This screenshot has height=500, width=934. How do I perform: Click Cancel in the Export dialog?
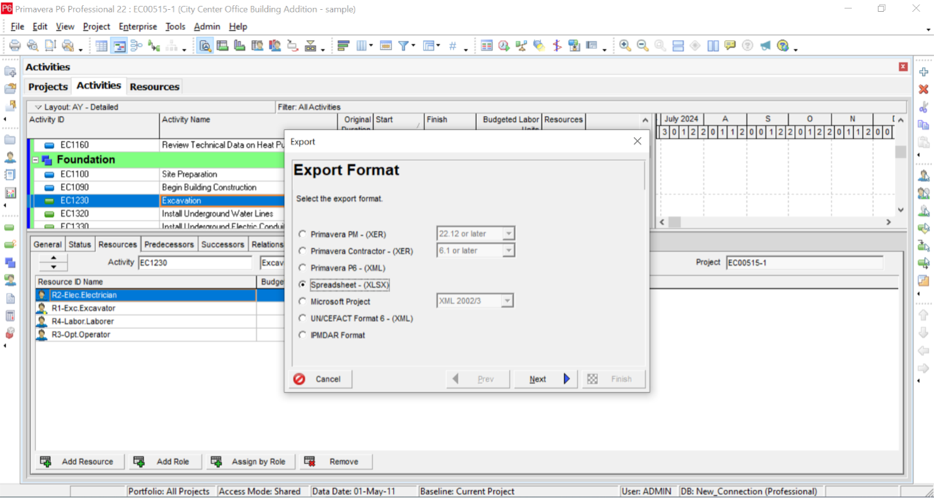pyautogui.click(x=321, y=379)
